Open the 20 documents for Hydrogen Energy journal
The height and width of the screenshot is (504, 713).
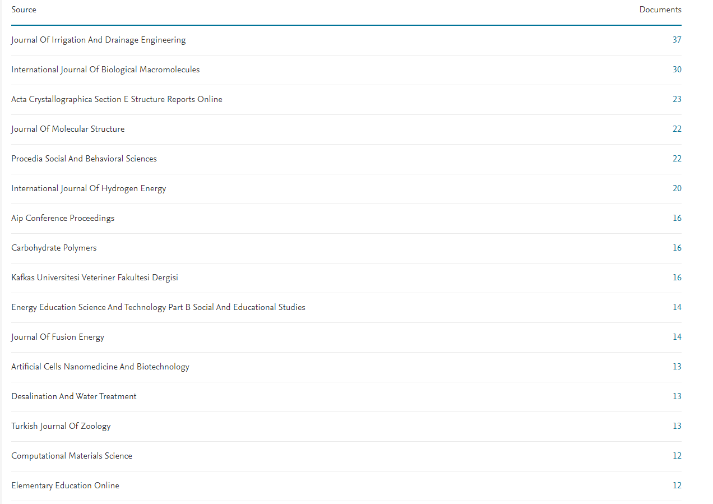pos(677,188)
